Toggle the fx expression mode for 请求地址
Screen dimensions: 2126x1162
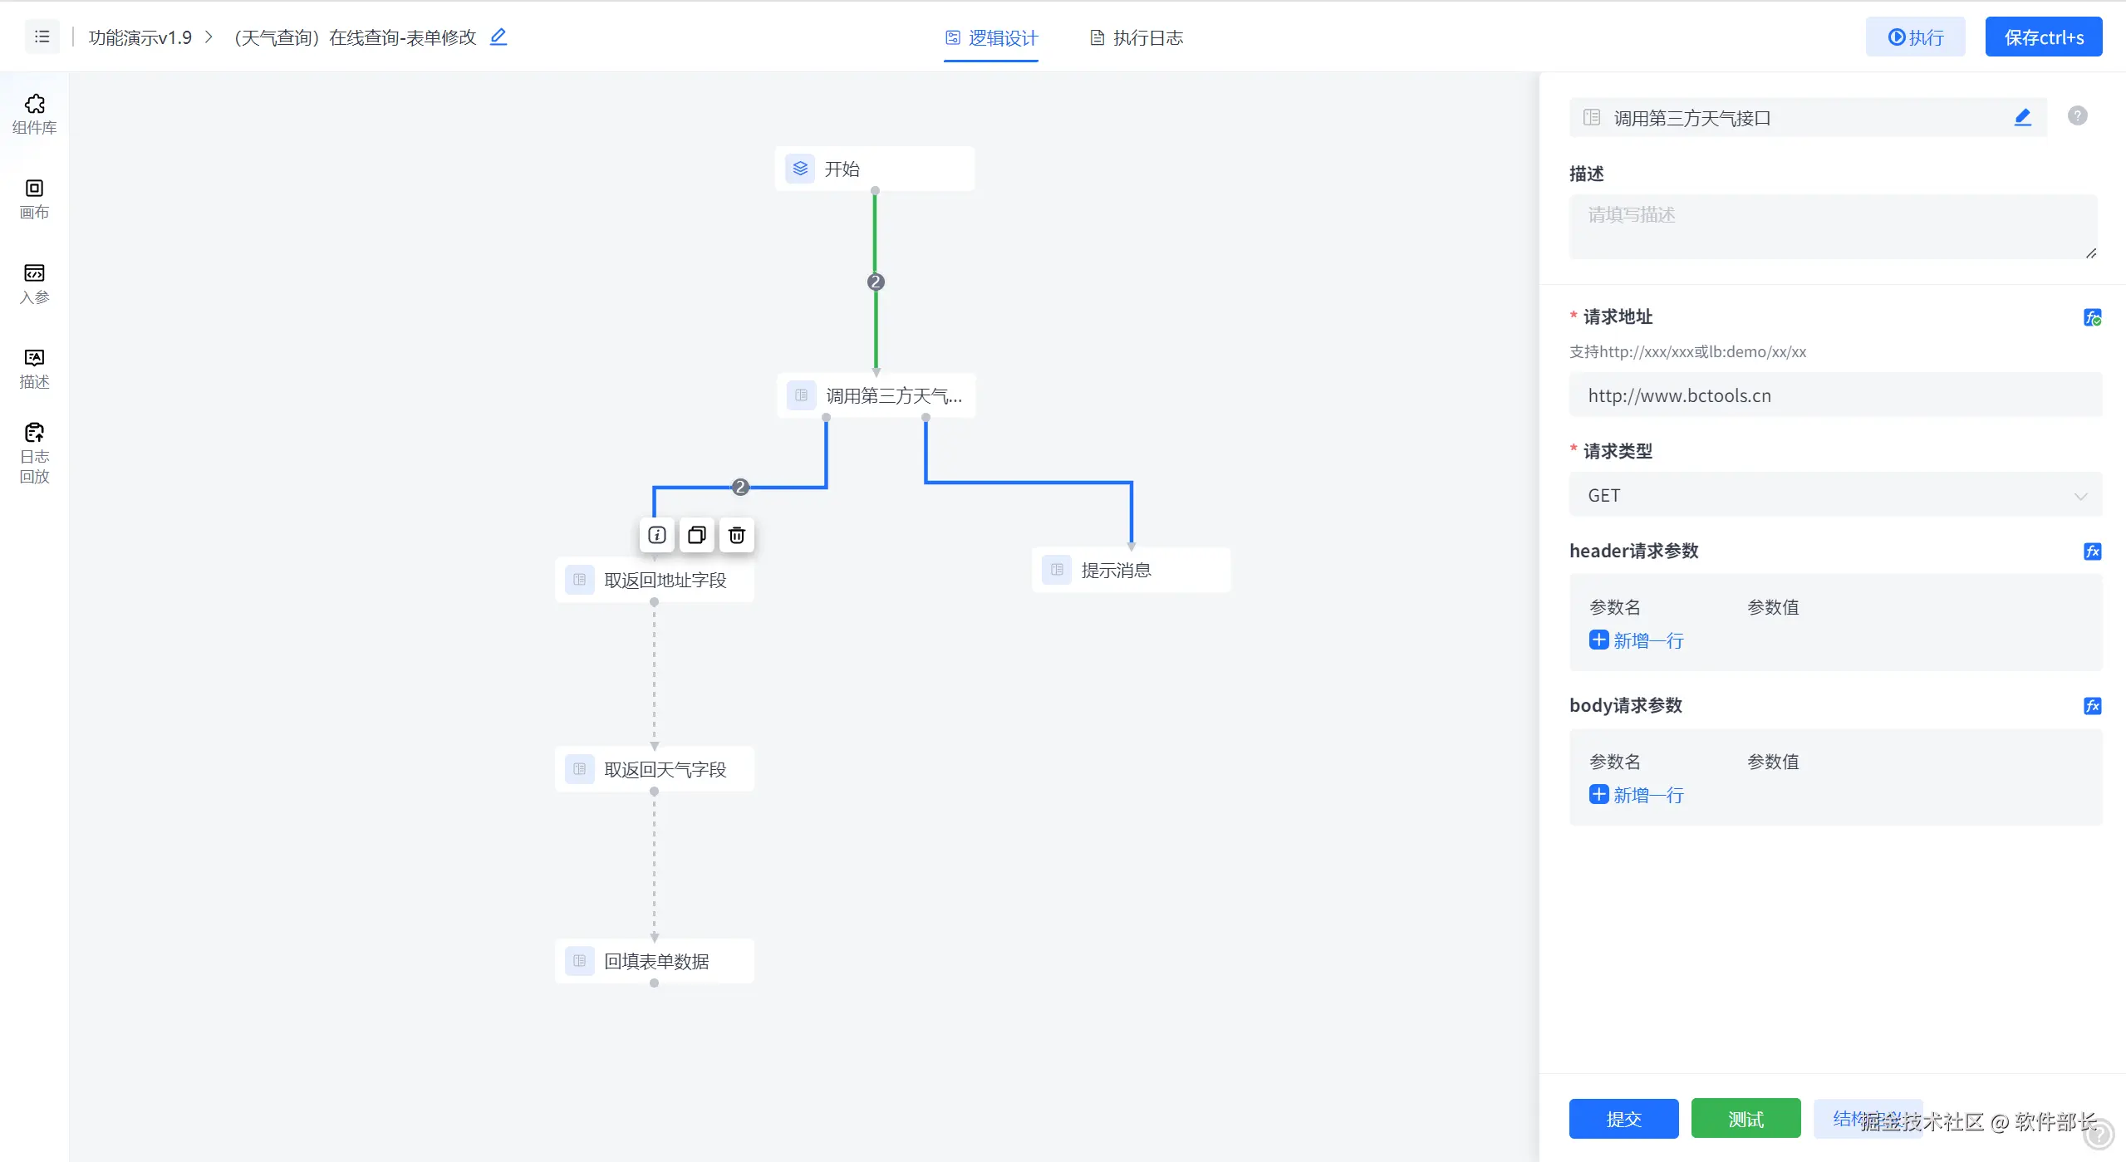pyautogui.click(x=2092, y=317)
